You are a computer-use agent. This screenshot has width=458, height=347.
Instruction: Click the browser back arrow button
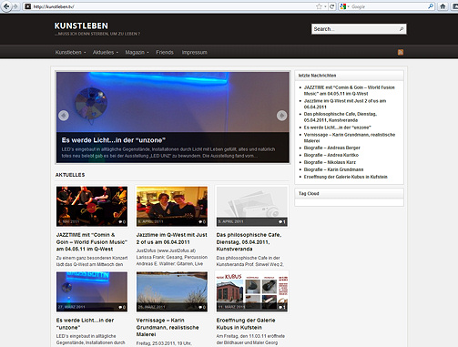5,6
